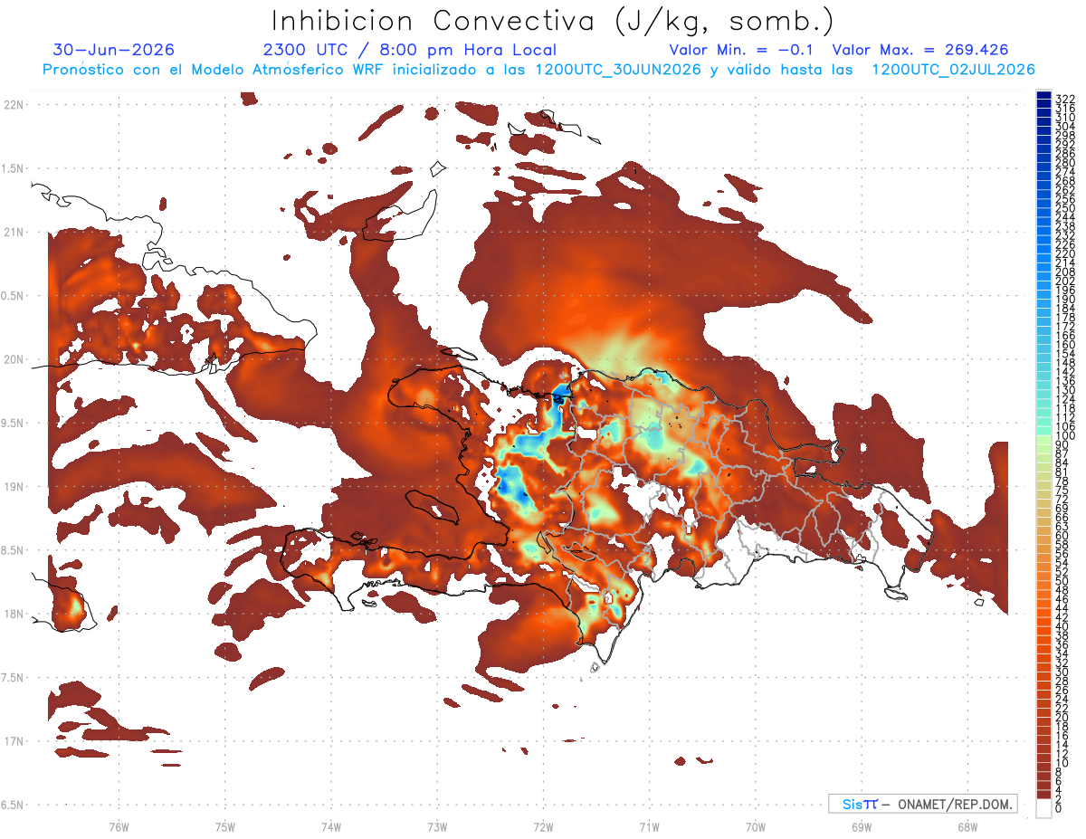Select the "Valor Max. = 269.426" value
1086x839 pixels.
click(920, 50)
